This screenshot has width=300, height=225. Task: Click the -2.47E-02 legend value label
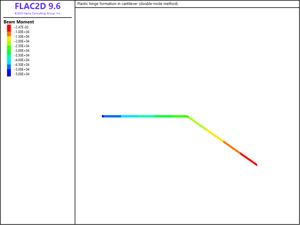point(21,27)
